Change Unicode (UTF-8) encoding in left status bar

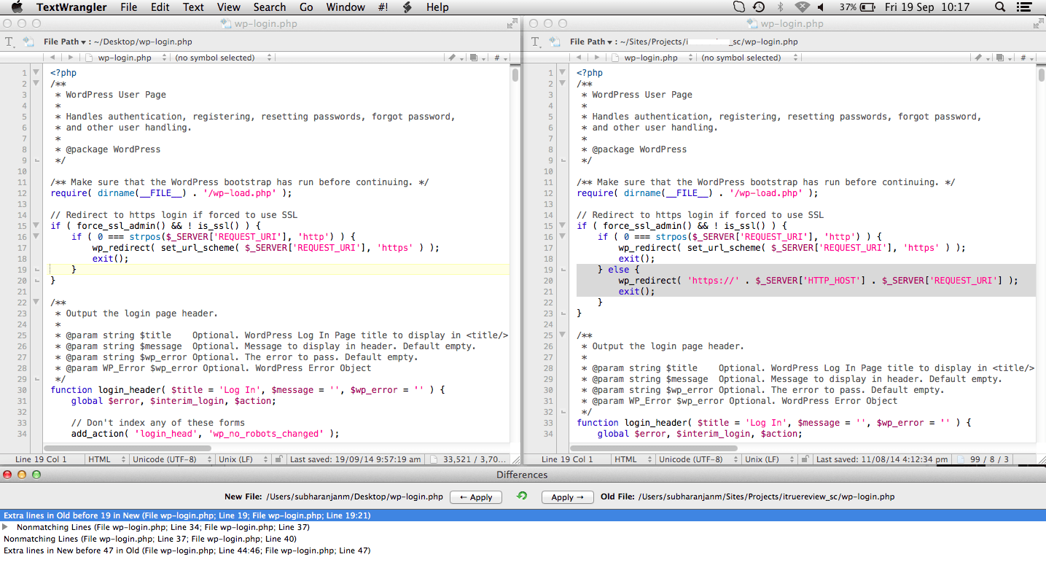click(x=172, y=459)
